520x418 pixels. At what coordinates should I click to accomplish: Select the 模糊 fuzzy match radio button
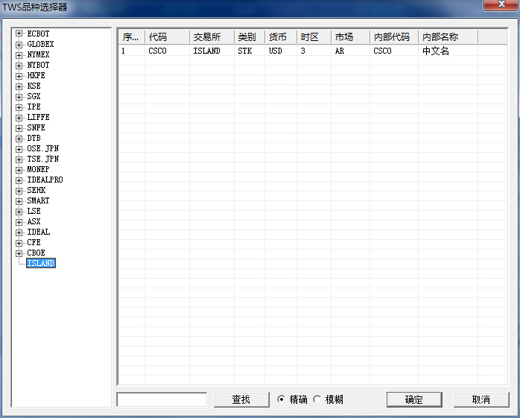317,399
